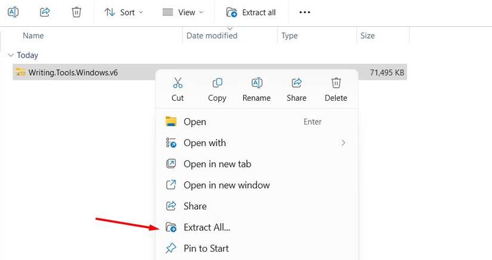Choose Pin to Start
The width and height of the screenshot is (492, 260).
point(256,249)
